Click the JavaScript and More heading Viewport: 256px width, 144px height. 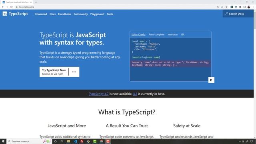point(67,126)
